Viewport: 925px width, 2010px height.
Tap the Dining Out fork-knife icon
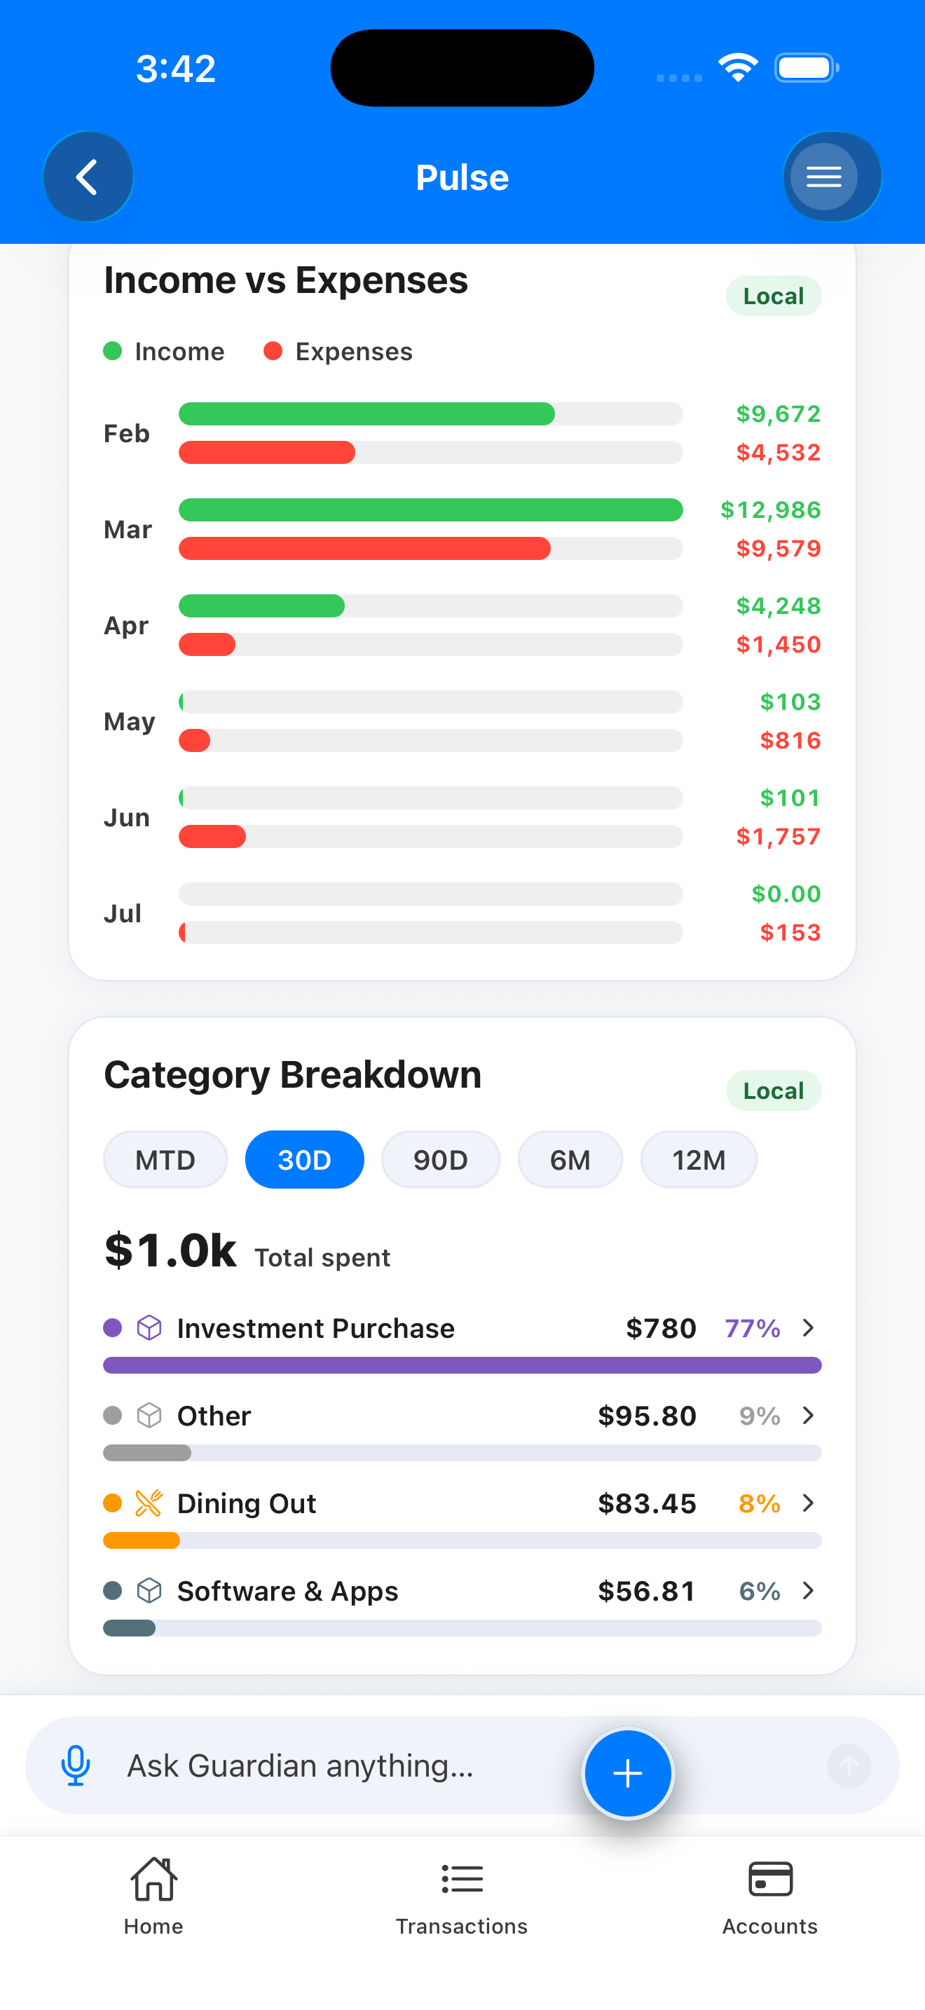(149, 1503)
